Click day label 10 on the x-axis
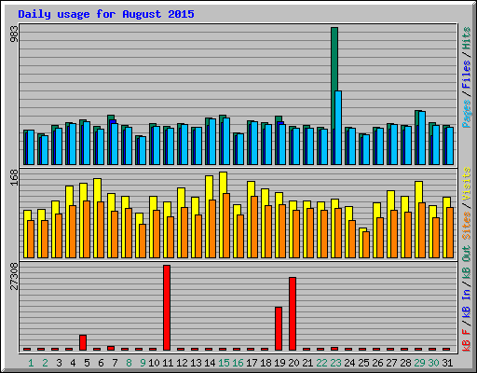The height and width of the screenshot is (373, 477). click(x=154, y=363)
